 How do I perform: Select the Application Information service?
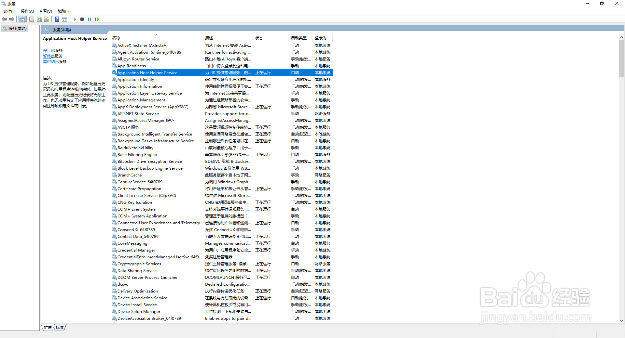[222, 86]
